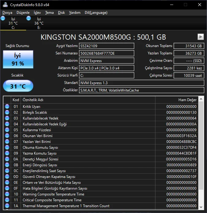This screenshot has width=207, height=213.
Task: Open the Dil(Language) menu
Action: point(96,13)
